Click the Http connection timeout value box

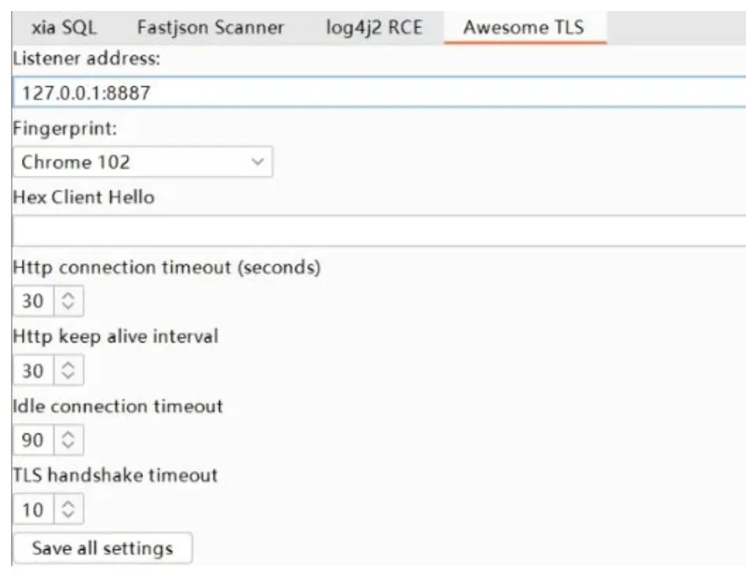[33, 301]
